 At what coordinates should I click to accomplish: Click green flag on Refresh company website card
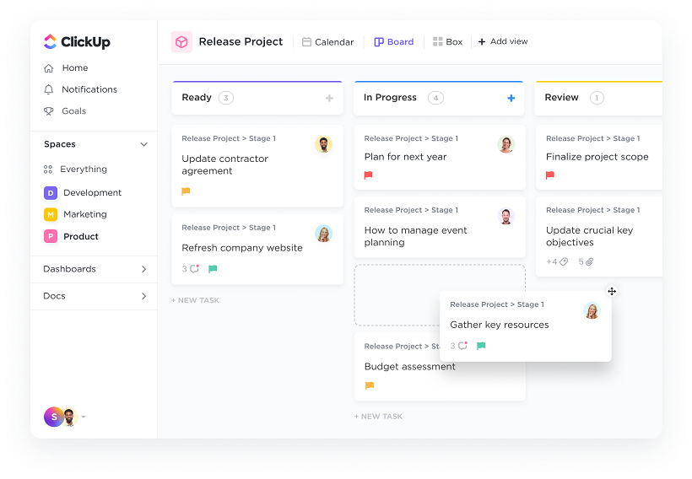point(213,269)
